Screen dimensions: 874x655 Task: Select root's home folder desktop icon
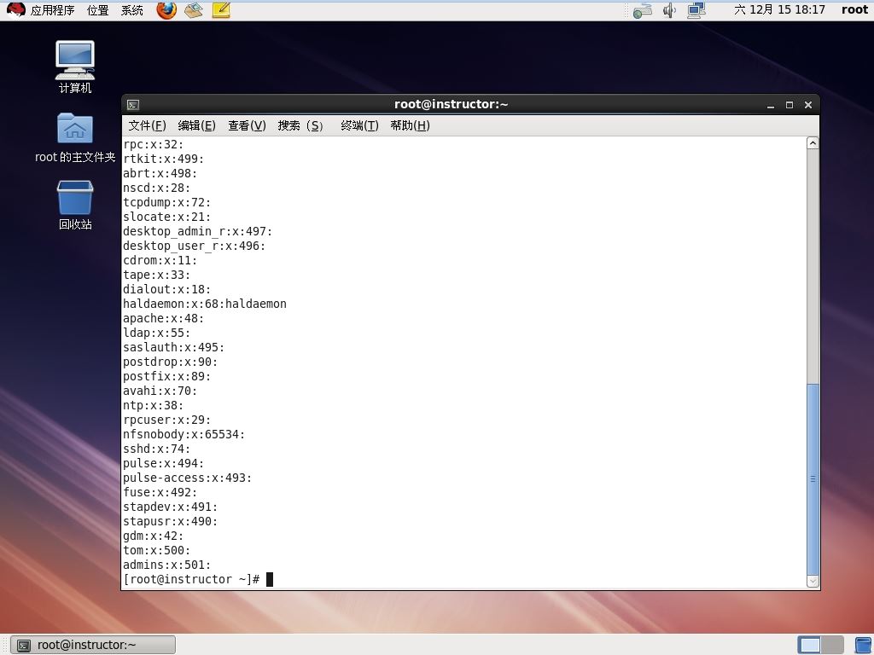click(75, 138)
